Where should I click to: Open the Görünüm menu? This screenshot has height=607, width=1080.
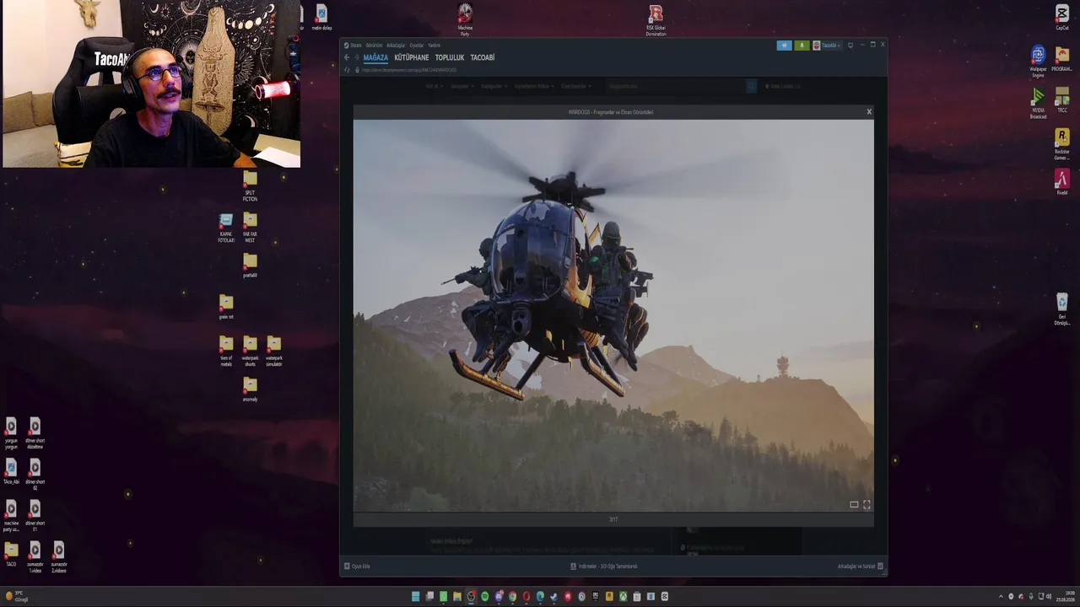click(374, 46)
